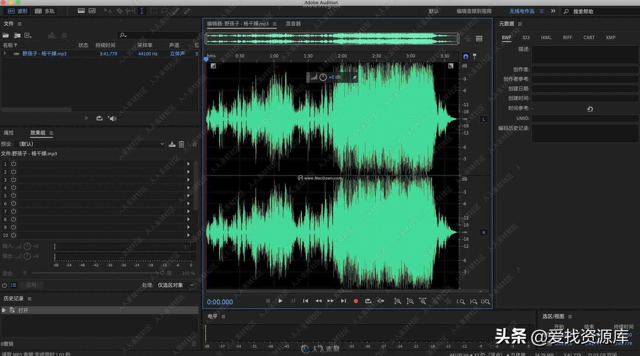Toggle power for effect slot 1
The height and width of the screenshot is (356, 640).
(14, 164)
